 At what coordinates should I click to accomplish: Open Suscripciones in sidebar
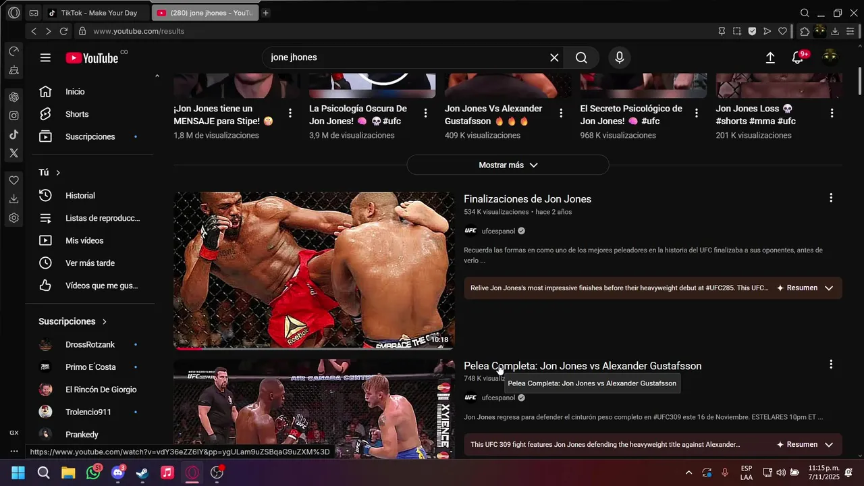pos(89,136)
